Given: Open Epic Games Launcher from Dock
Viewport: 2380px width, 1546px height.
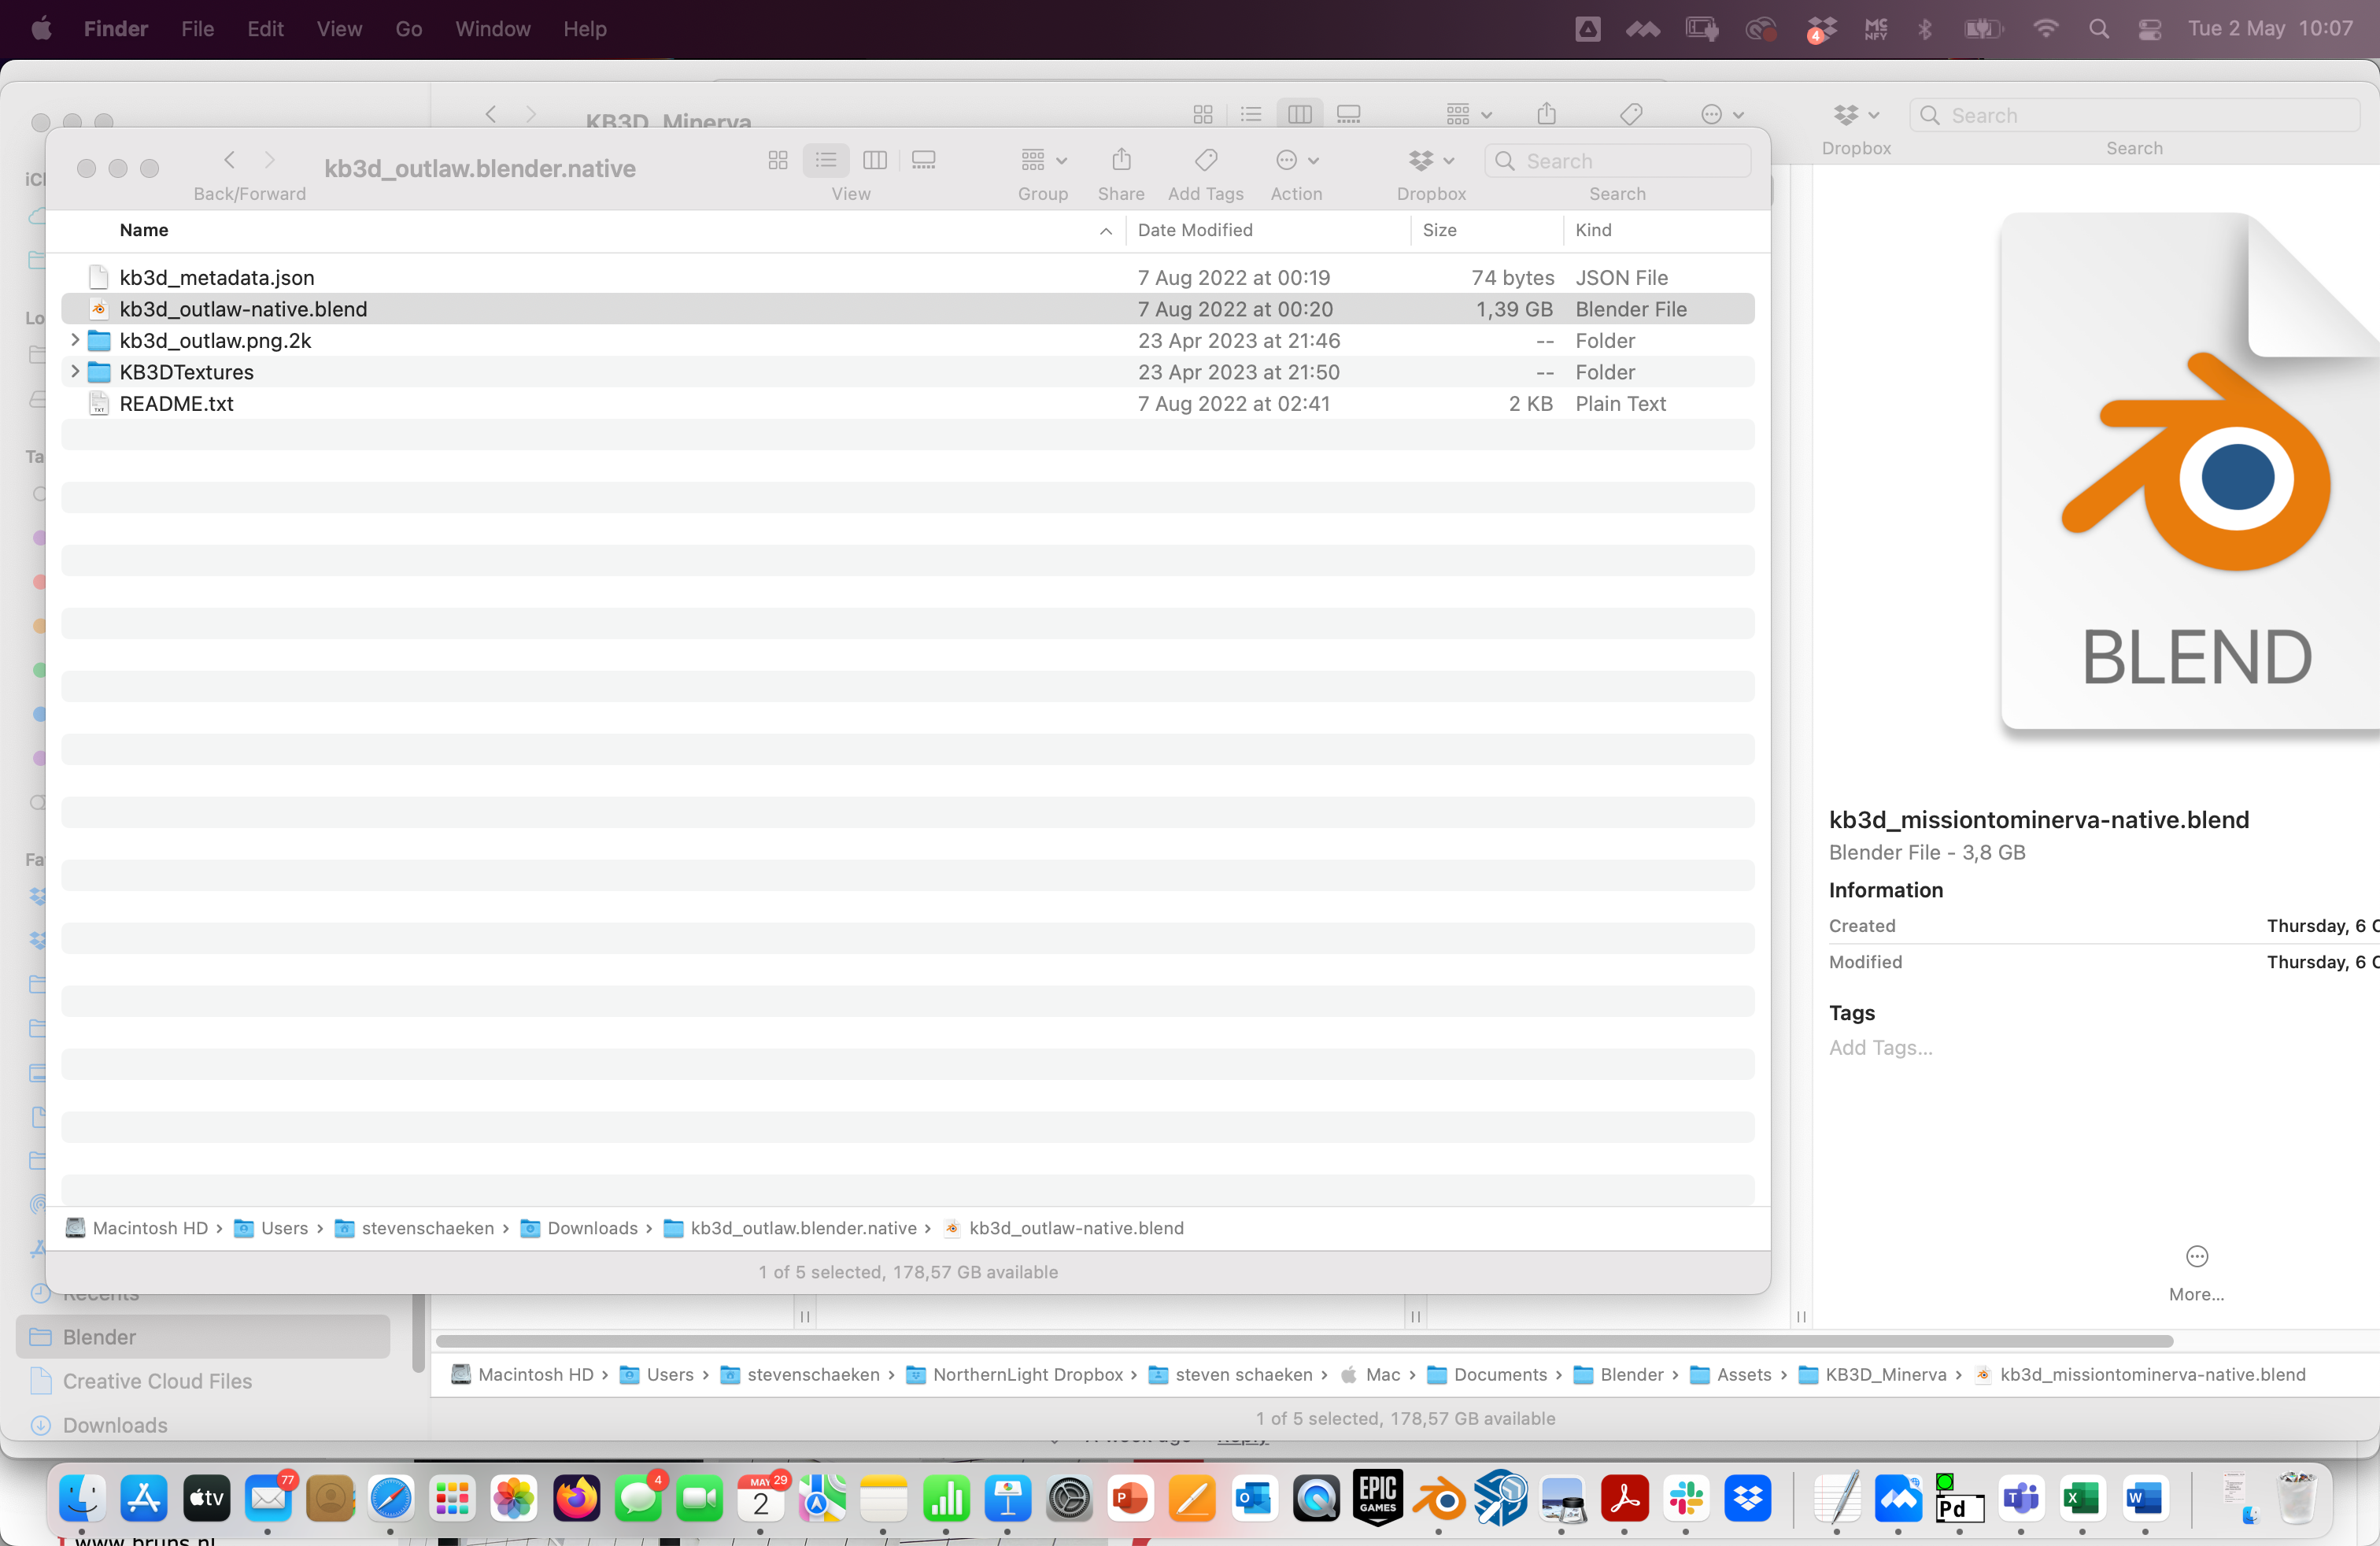Looking at the screenshot, I should [x=1377, y=1498].
